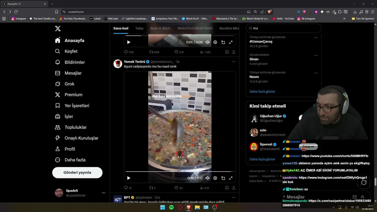The width and height of the screenshot is (377, 212).
Task: Open Sinan trend options dots
Action: pos(316,55)
